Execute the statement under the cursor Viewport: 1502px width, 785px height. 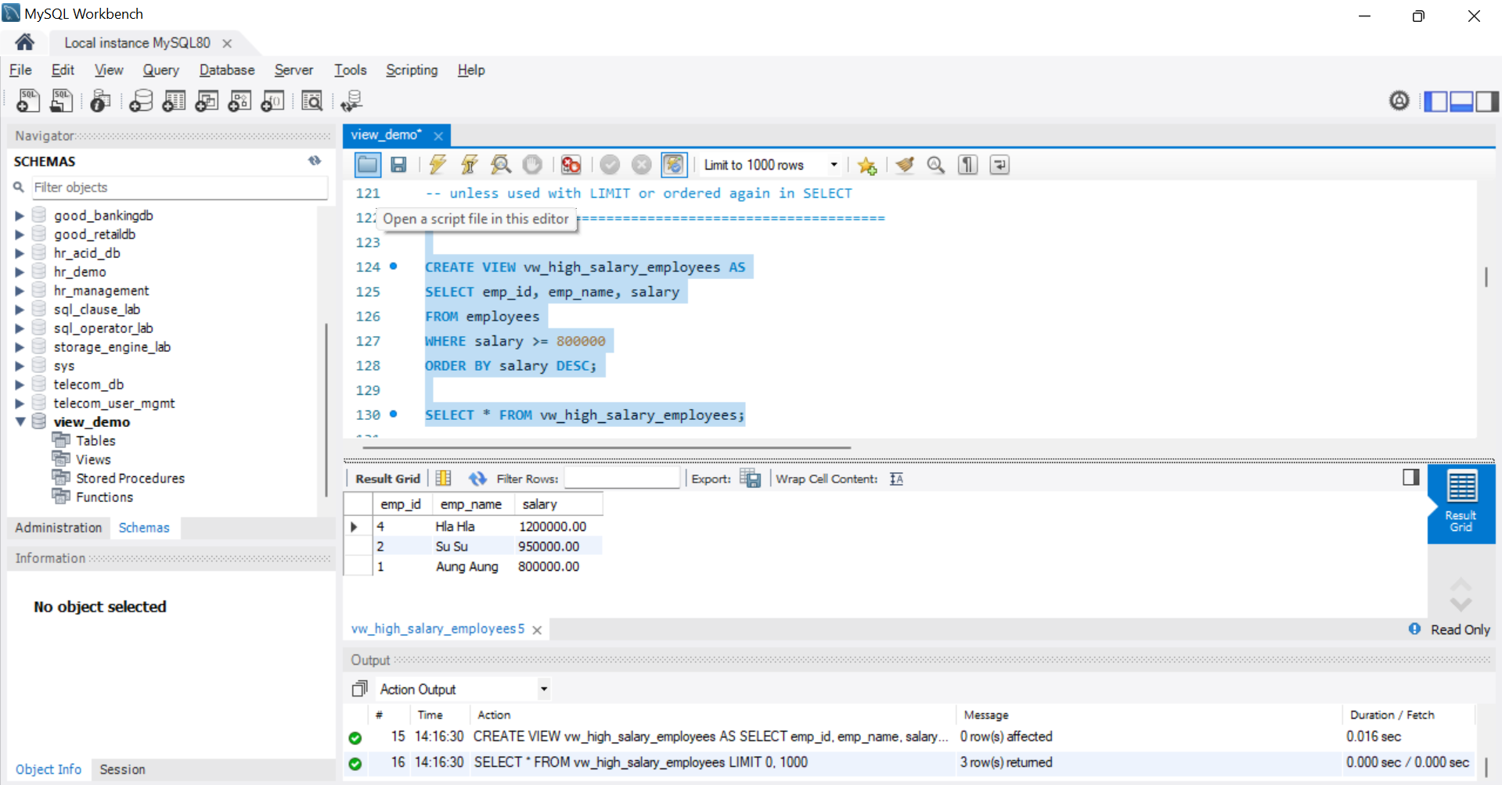tap(469, 164)
